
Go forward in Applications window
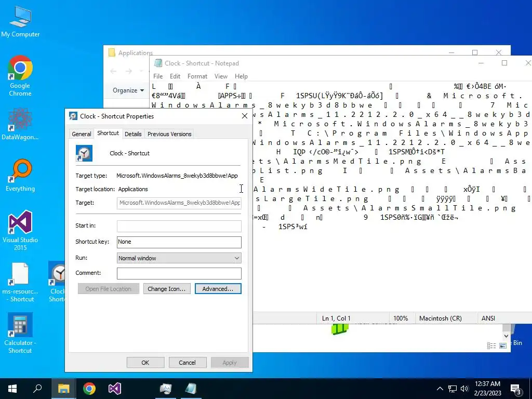[129, 71]
